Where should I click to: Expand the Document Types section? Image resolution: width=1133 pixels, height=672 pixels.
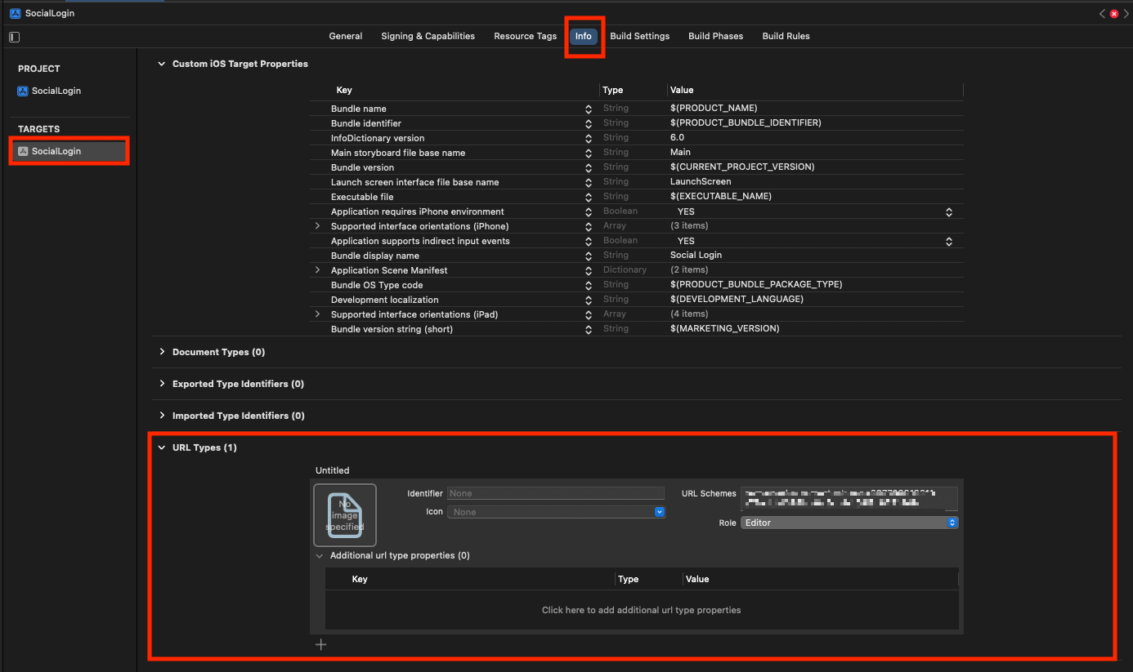tap(161, 352)
